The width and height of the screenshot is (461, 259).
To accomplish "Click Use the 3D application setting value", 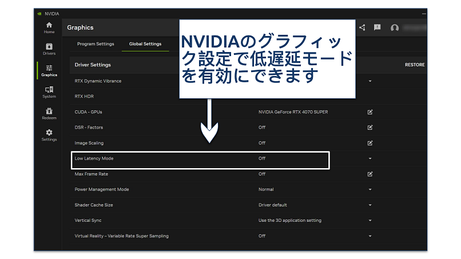I will (x=290, y=221).
